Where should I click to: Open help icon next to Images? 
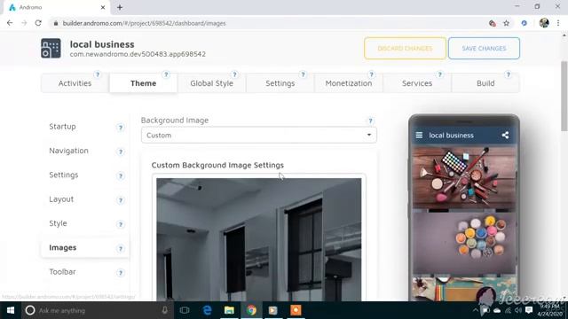pos(121,248)
